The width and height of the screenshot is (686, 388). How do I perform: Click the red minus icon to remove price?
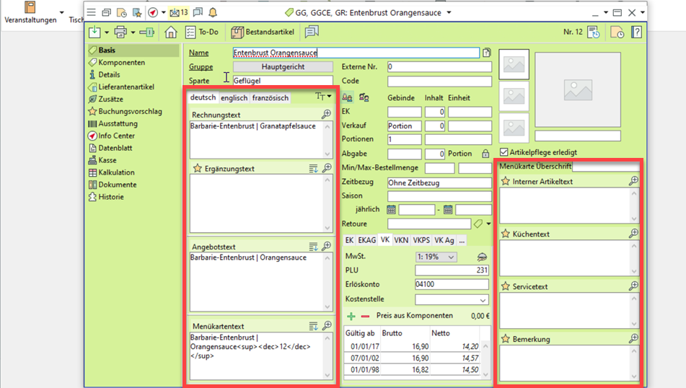pyautogui.click(x=365, y=316)
